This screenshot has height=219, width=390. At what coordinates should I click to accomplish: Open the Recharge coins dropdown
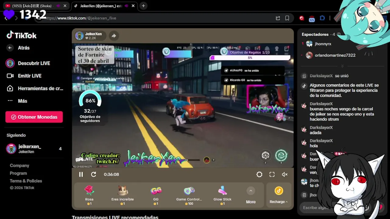pyautogui.click(x=278, y=195)
